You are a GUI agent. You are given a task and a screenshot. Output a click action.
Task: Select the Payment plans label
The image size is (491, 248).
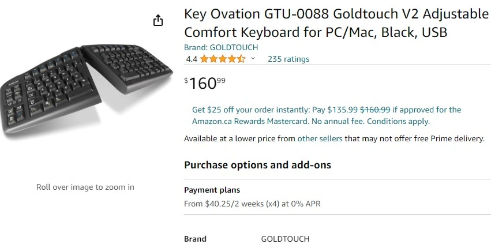point(212,190)
